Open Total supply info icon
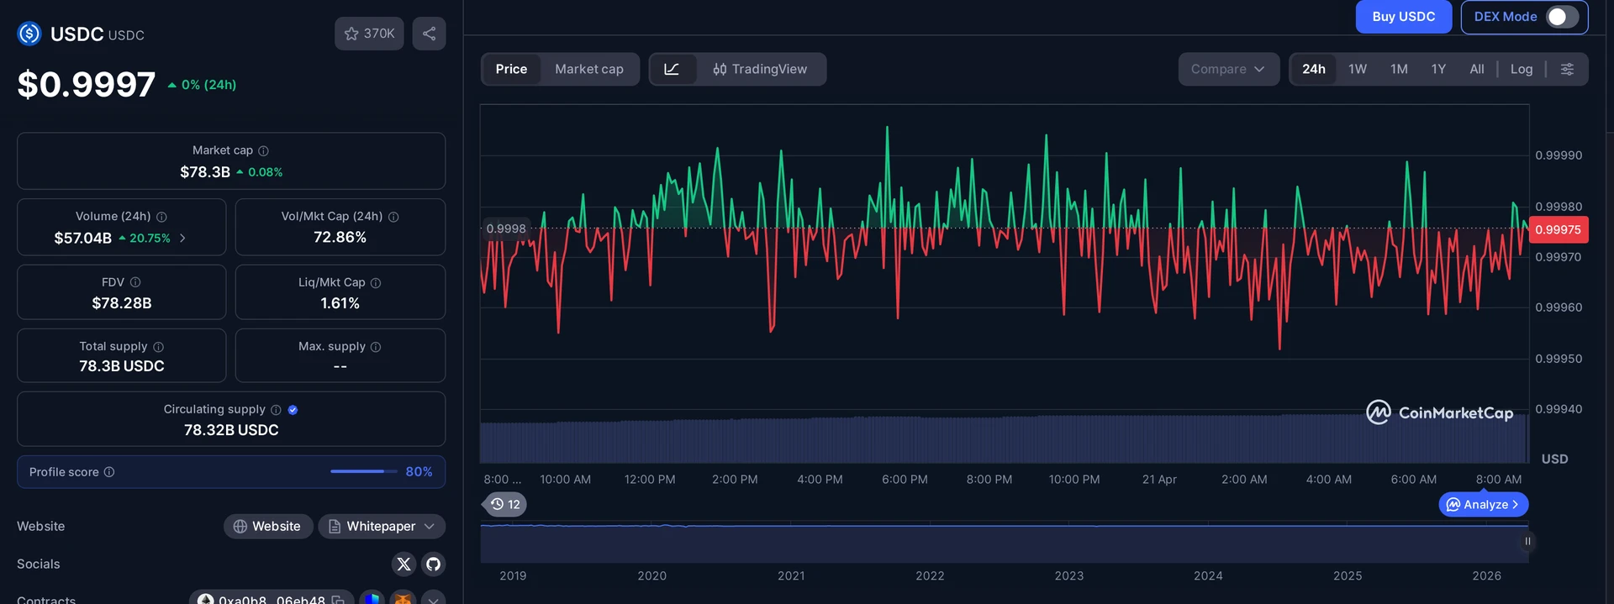The height and width of the screenshot is (604, 1614). tap(158, 347)
